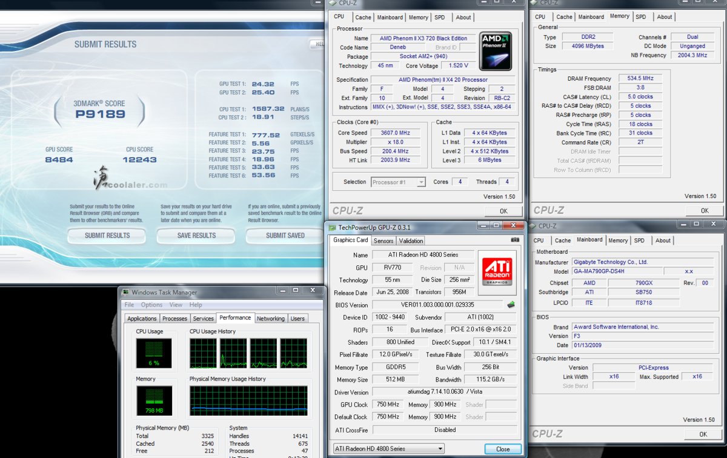Image resolution: width=727 pixels, height=458 pixels.
Task: Open the About tab in the CPU-Z mainboard window
Action: [x=663, y=241]
